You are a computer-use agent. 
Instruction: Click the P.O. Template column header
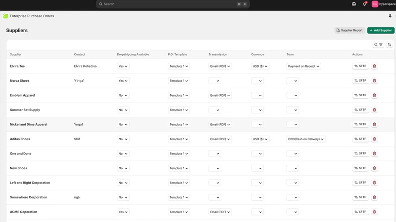(177, 54)
